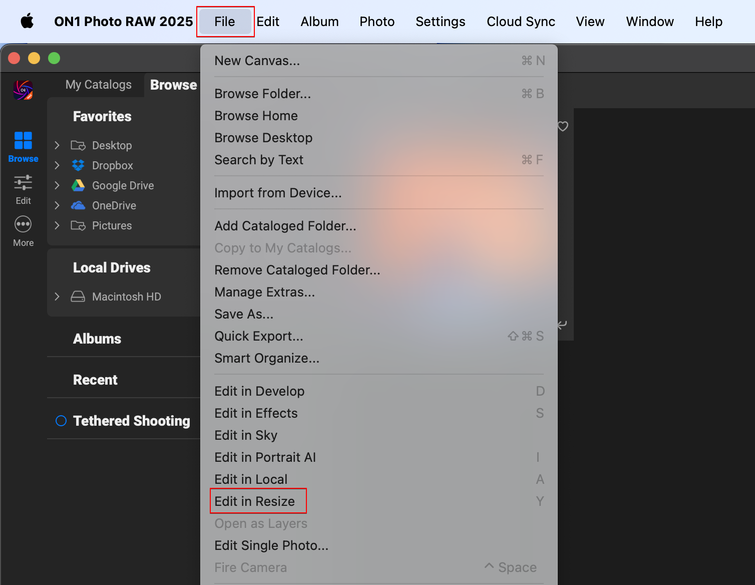Screen dimensions: 755x585
Task: Click the Google Drive icon
Action: click(78, 185)
